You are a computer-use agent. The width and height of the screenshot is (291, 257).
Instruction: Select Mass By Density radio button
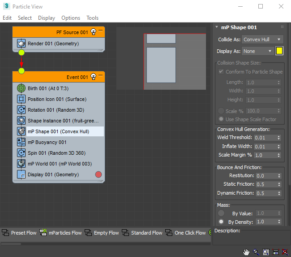coord(221,222)
